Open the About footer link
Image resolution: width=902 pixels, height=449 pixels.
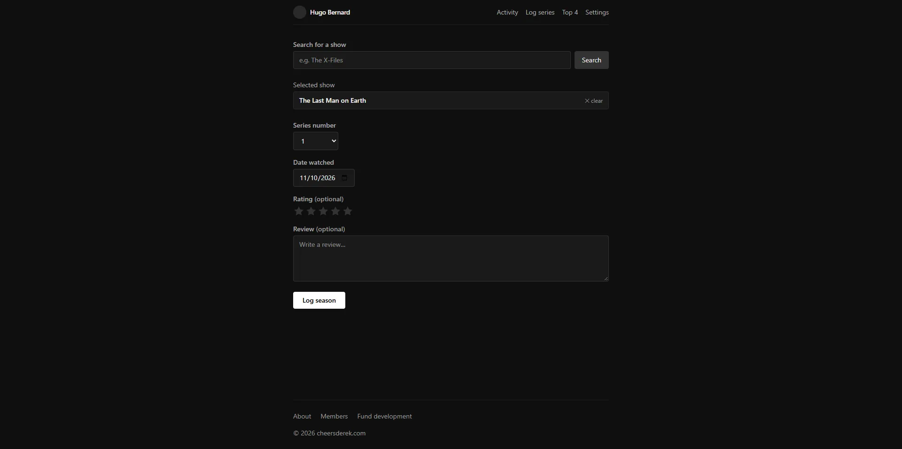(x=302, y=416)
